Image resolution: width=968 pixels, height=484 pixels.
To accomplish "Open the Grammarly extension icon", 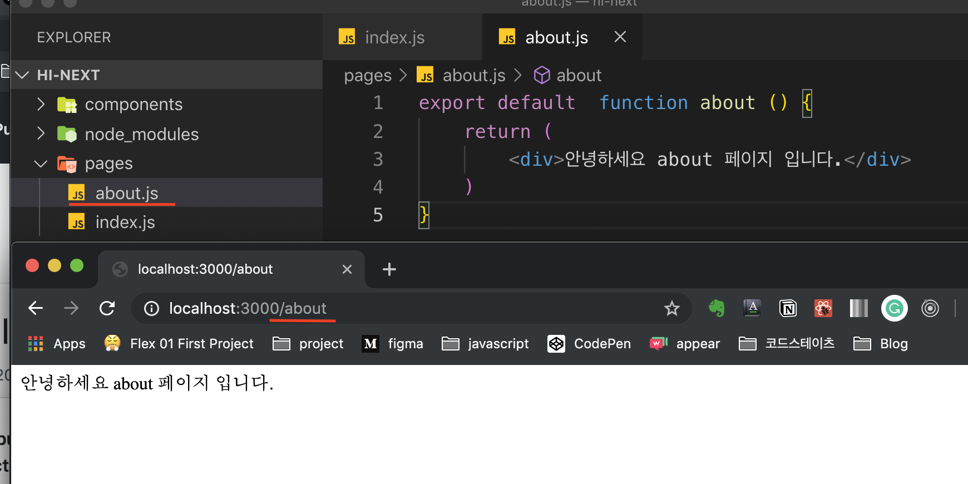I will pyautogui.click(x=895, y=308).
